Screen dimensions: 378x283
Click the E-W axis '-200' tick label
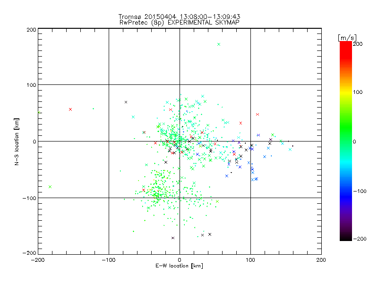[x=38, y=260]
